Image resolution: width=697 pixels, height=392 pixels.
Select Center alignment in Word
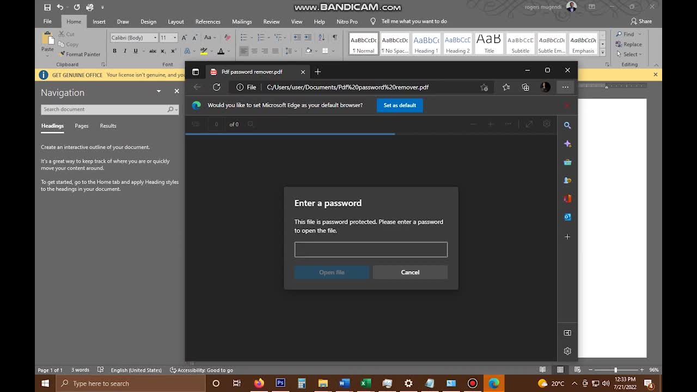(x=254, y=51)
